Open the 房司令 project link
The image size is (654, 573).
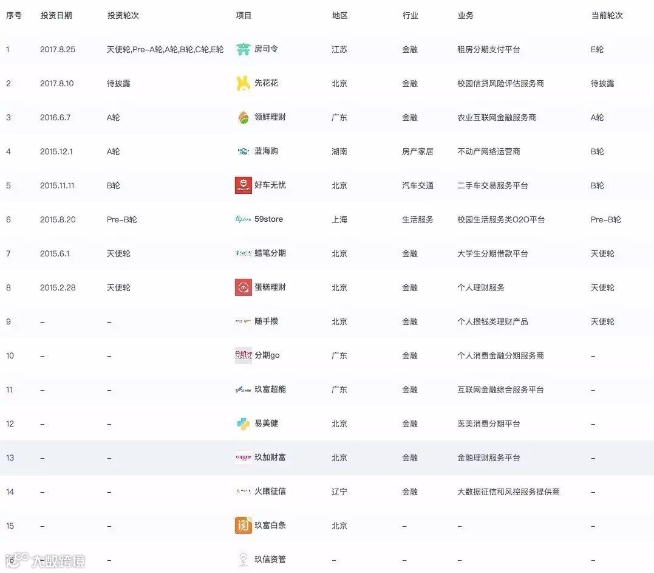[x=266, y=49]
